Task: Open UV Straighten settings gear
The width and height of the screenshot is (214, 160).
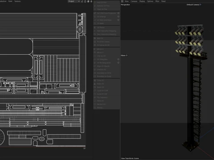Action: coord(118,59)
